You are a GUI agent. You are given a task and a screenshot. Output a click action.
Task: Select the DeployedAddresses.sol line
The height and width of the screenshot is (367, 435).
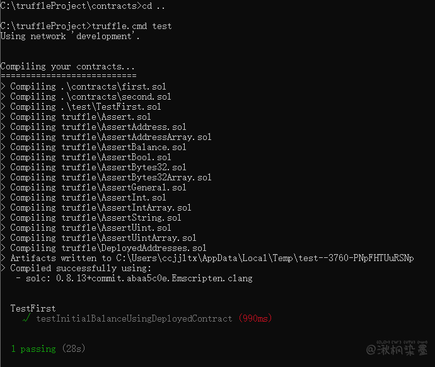[x=108, y=248]
